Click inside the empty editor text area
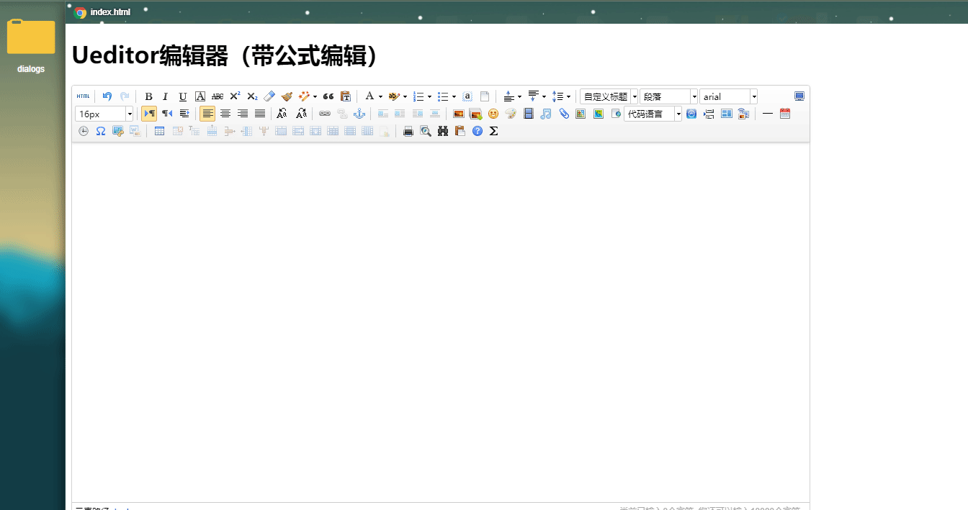 (x=441, y=322)
